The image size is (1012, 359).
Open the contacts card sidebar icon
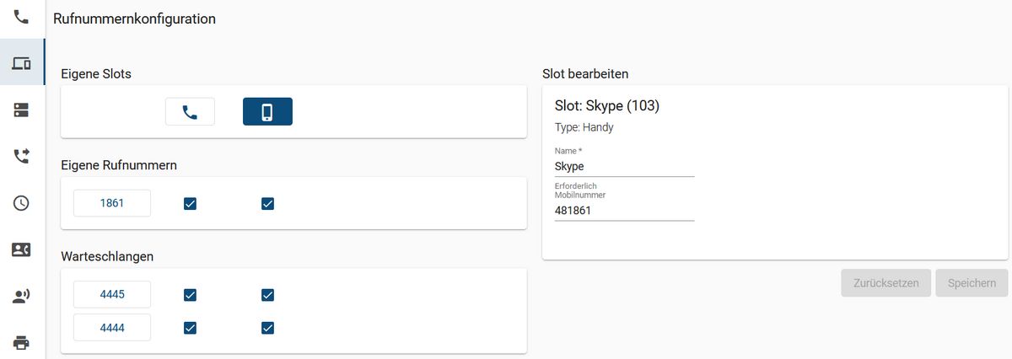click(x=21, y=249)
